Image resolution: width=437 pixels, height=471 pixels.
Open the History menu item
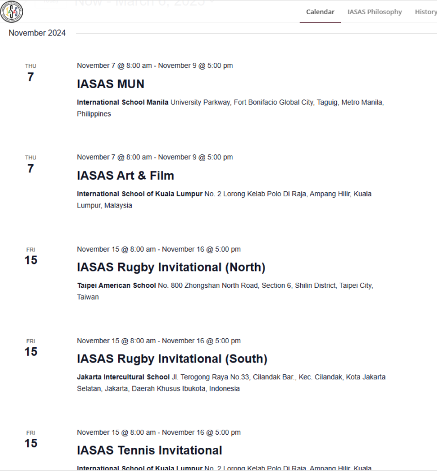pyautogui.click(x=426, y=12)
